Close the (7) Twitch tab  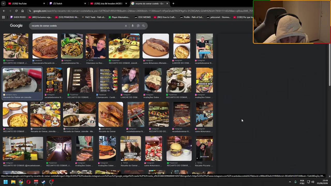tap(85, 4)
